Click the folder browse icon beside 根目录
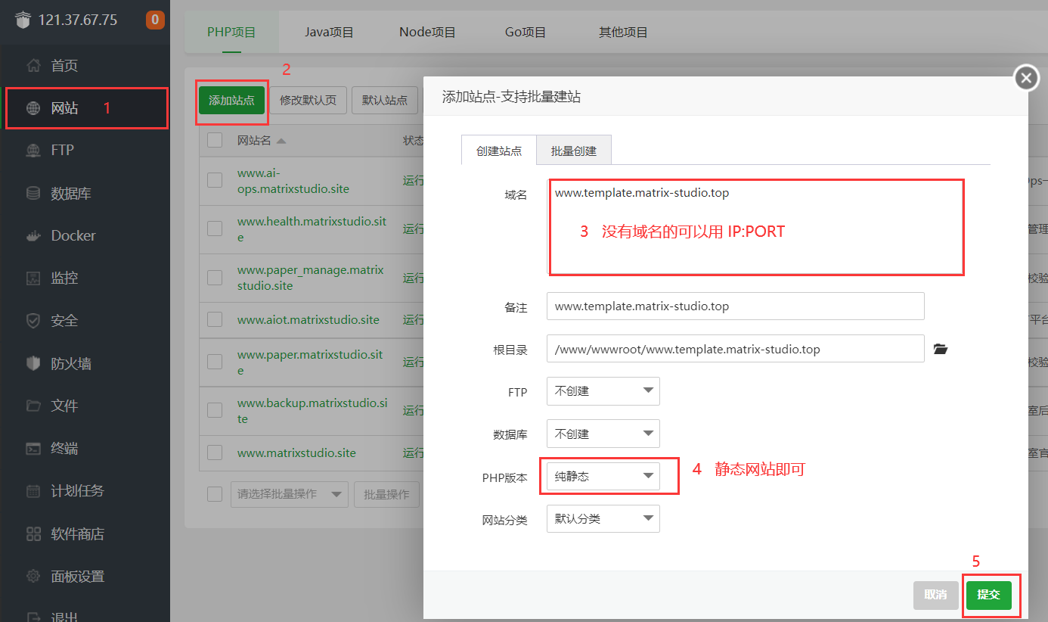The height and width of the screenshot is (622, 1048). pyautogui.click(x=940, y=349)
